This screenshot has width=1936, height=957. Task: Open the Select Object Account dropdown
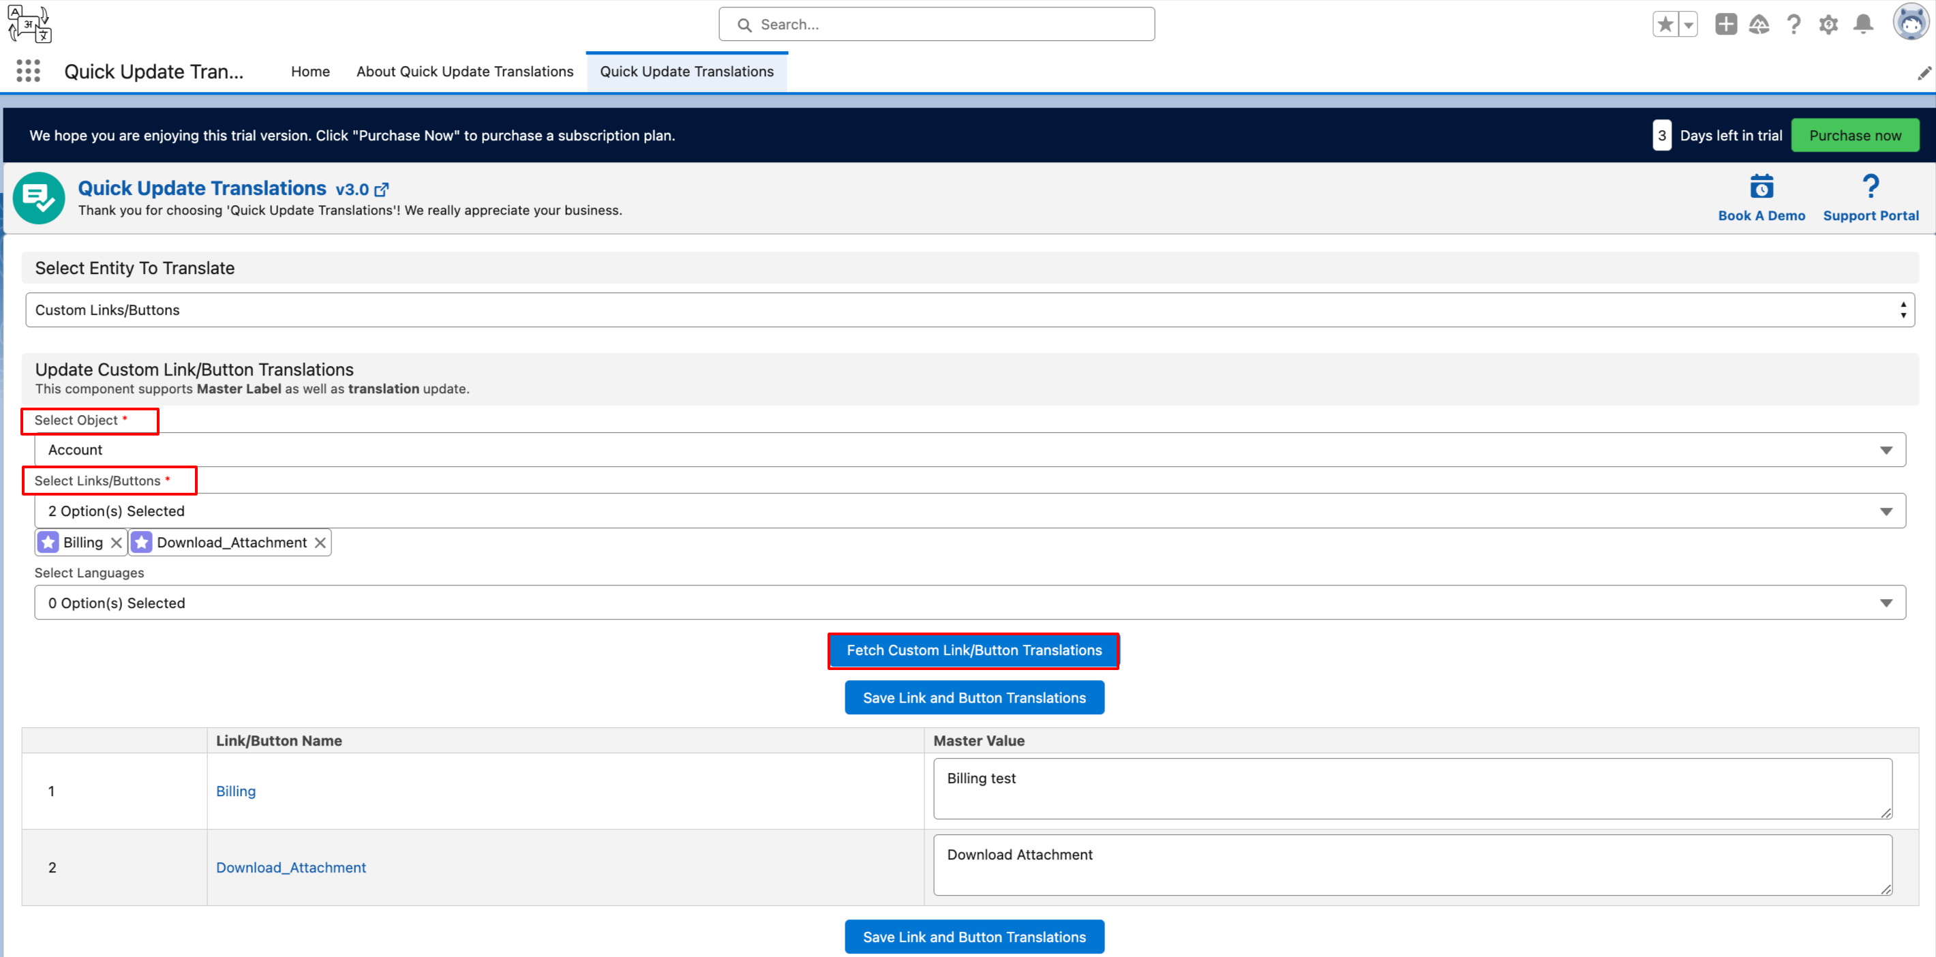[x=969, y=450]
